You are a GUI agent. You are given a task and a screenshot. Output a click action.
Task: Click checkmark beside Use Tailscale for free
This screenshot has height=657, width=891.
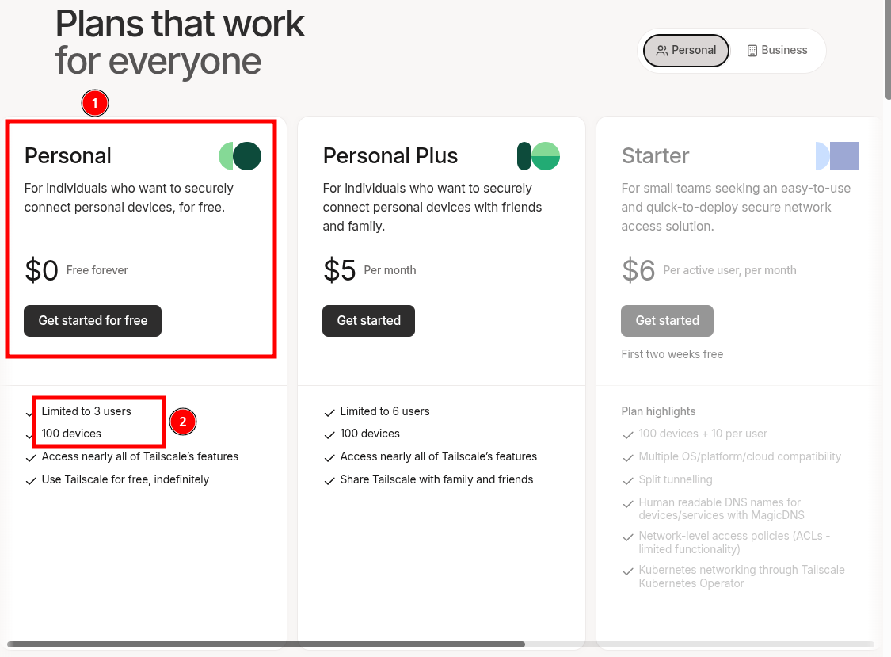tap(31, 480)
